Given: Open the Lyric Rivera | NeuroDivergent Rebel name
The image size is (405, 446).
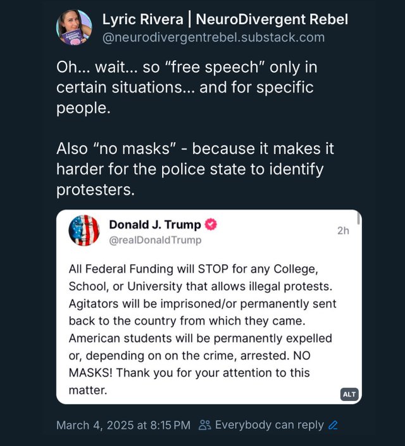Looking at the screenshot, I should click(x=225, y=20).
